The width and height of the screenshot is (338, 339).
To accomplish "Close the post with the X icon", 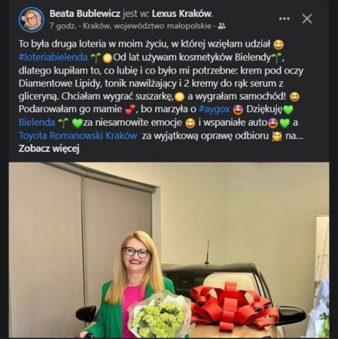I will tap(307, 18).
